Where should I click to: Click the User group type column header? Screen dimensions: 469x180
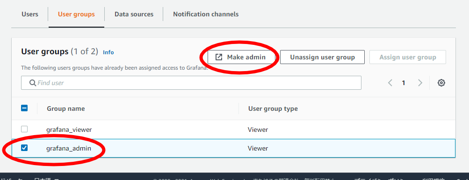(x=273, y=108)
